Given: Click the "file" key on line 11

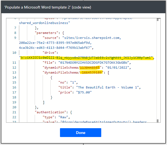Looking at the screenshot, I should (x=48, y=63).
